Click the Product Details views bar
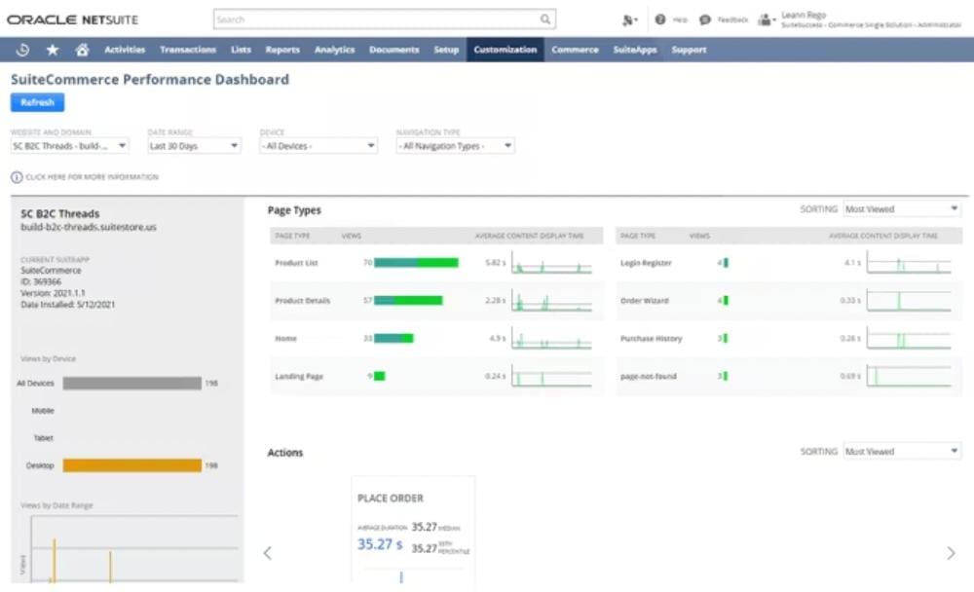Viewport: 974px width, 592px height. coord(408,301)
